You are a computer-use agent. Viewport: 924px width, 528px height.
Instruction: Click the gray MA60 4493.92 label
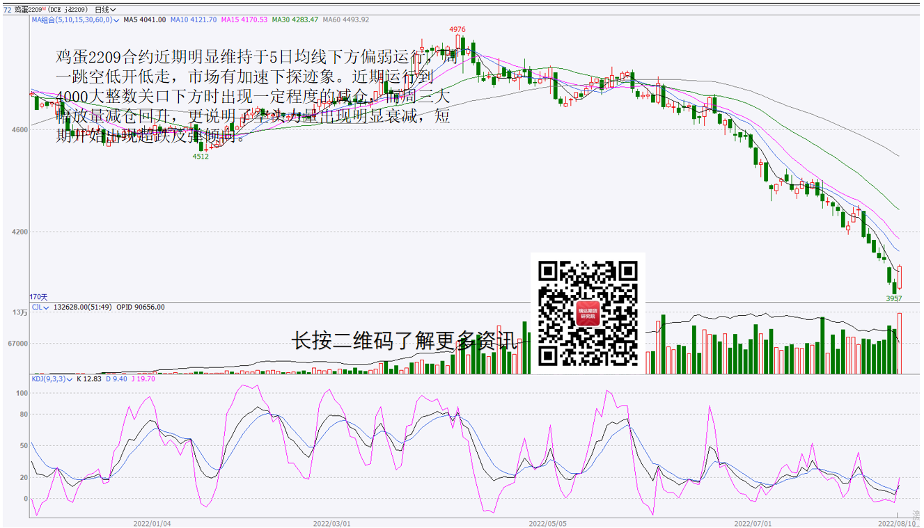click(x=346, y=20)
